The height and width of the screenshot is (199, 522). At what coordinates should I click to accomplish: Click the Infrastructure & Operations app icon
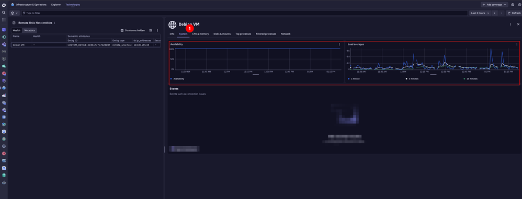[x=13, y=5]
